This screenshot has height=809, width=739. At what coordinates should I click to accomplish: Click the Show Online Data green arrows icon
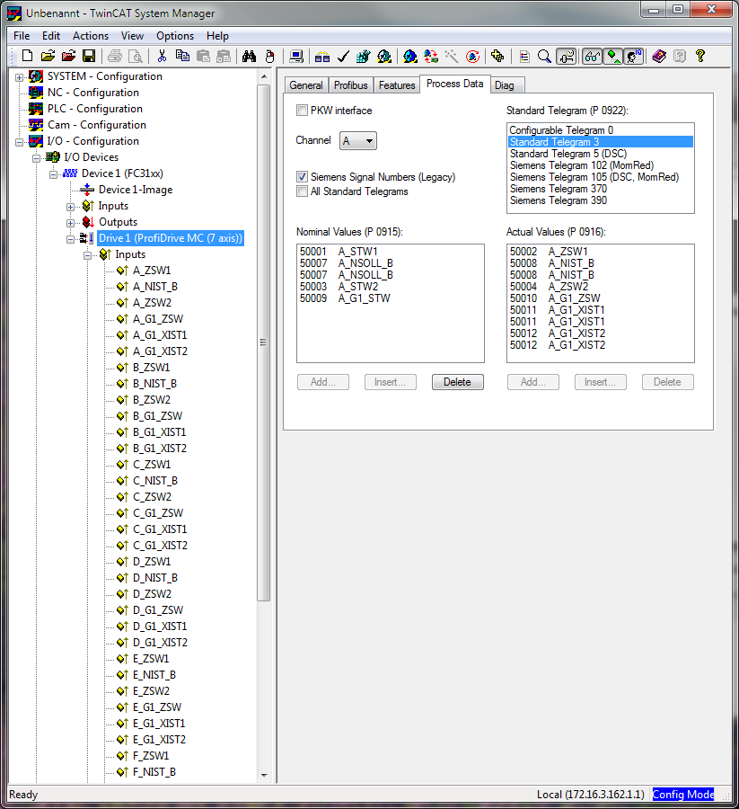[613, 56]
